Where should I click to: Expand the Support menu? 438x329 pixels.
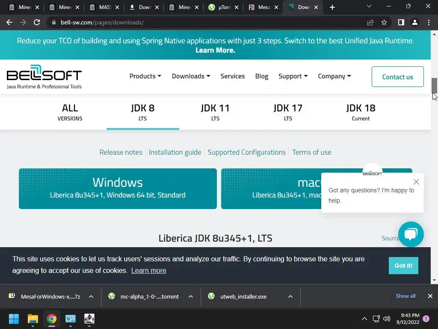[293, 76]
